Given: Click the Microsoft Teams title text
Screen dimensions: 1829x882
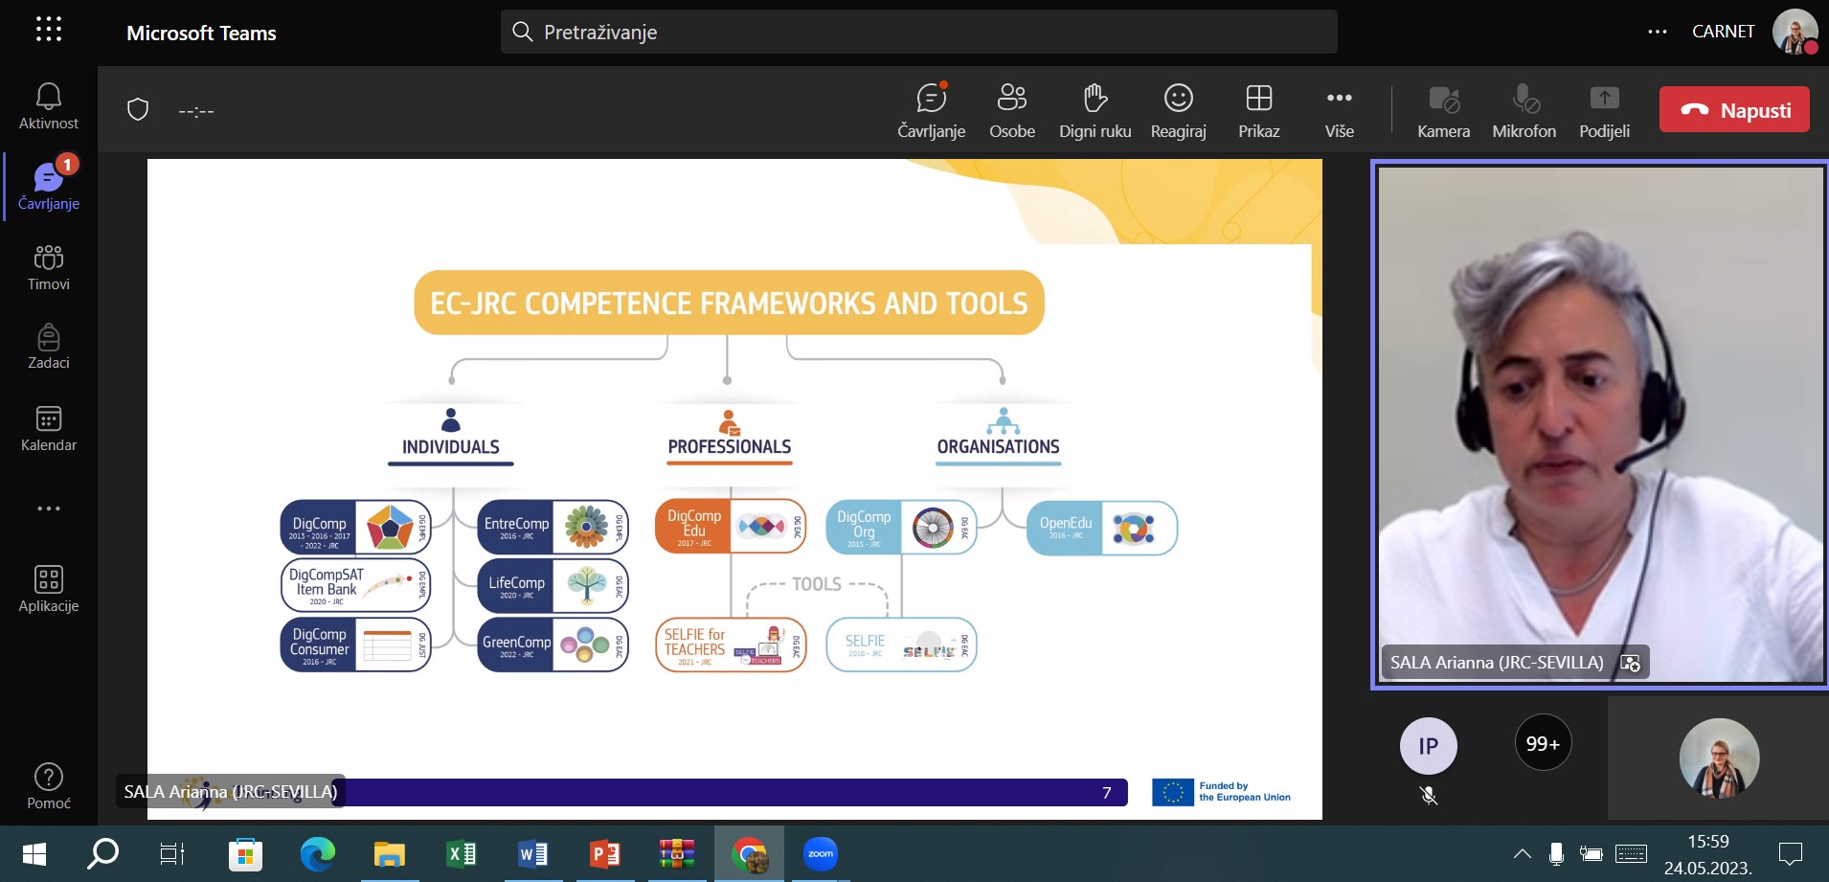Looking at the screenshot, I should 201,33.
